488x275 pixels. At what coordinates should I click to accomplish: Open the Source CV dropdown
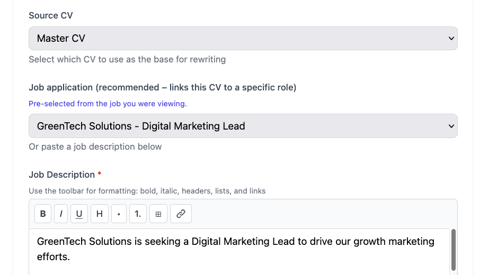(243, 38)
